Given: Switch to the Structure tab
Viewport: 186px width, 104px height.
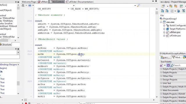Looking at the screenshot, I should point(6,44).
